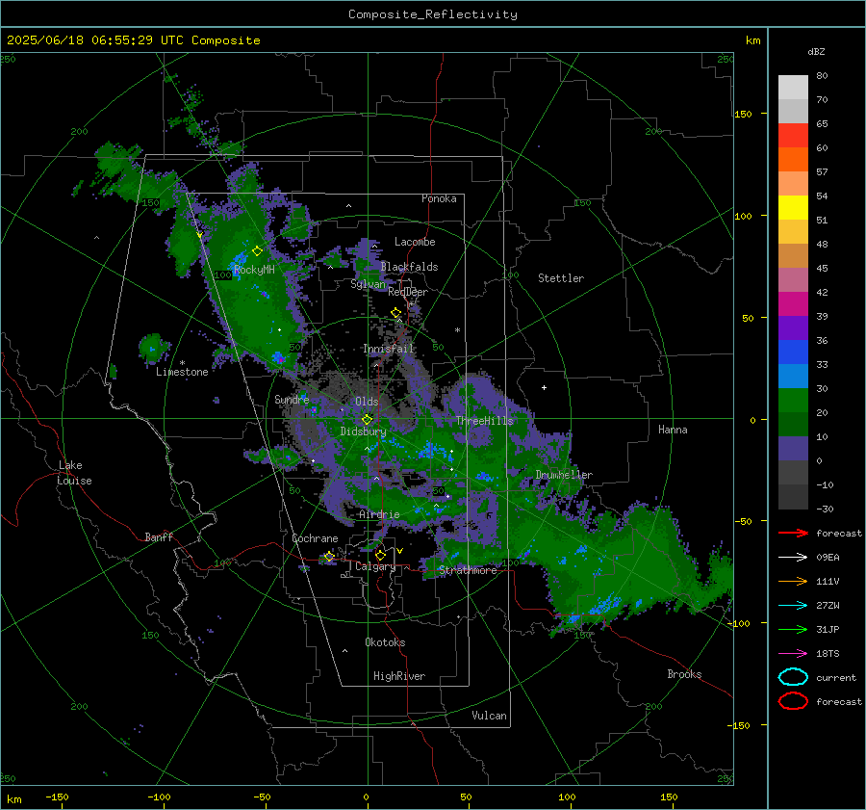Click the Didsbury map label
866x810 pixels.
(364, 431)
